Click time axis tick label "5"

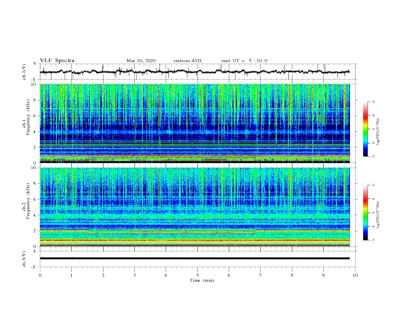[197, 275]
